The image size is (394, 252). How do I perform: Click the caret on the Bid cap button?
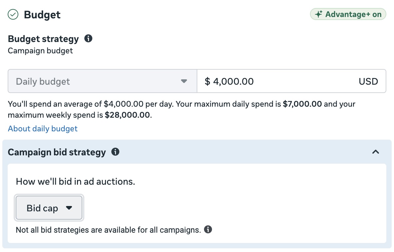click(x=69, y=208)
